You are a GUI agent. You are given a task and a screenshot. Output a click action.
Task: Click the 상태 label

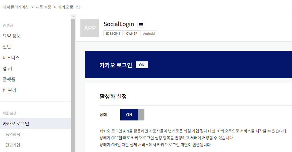click(x=103, y=115)
